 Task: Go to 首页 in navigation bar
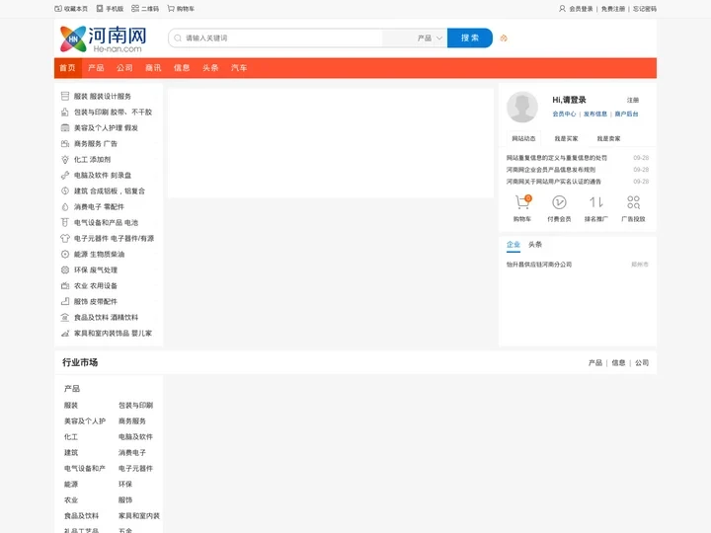(67, 68)
